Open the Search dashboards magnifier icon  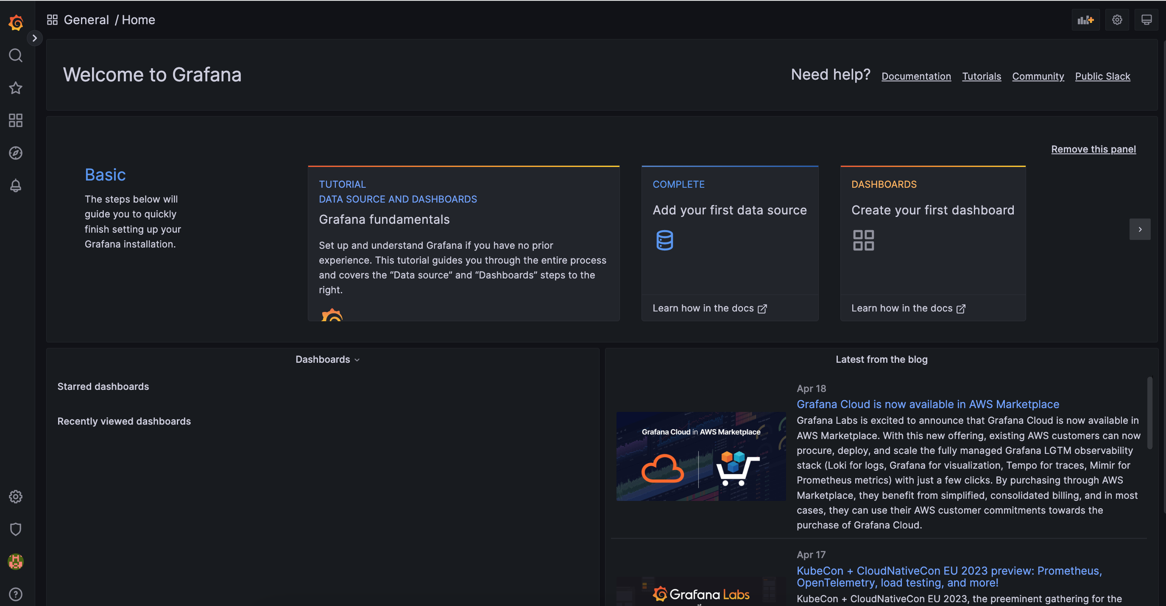[15, 55]
